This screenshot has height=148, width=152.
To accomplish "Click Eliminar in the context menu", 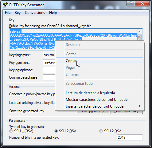I will 99,74.
